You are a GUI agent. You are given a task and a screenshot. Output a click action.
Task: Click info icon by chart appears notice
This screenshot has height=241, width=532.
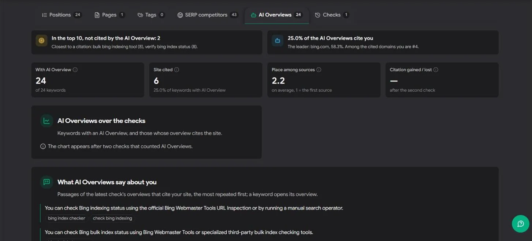pos(43,146)
